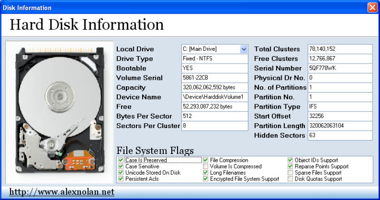The image size is (380, 200).
Task: Open the Local Drive dropdown arrow
Action: (x=244, y=49)
